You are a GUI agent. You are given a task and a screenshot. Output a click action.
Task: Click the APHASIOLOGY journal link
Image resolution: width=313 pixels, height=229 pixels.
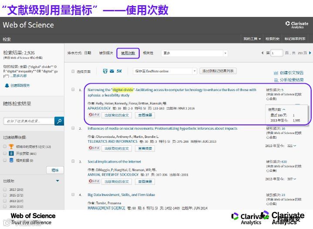[99, 108]
